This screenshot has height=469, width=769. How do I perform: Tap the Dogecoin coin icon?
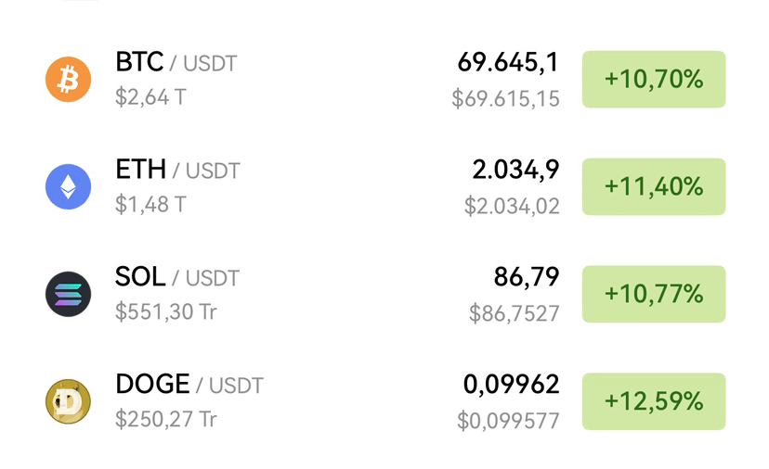68,401
